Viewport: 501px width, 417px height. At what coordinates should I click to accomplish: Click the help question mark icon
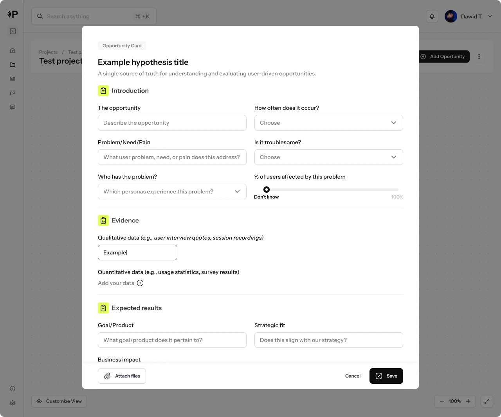point(13,389)
